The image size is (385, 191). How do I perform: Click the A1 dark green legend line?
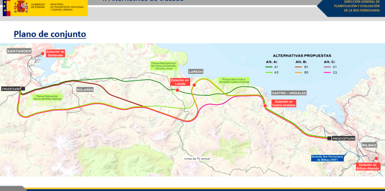[x=269, y=67]
